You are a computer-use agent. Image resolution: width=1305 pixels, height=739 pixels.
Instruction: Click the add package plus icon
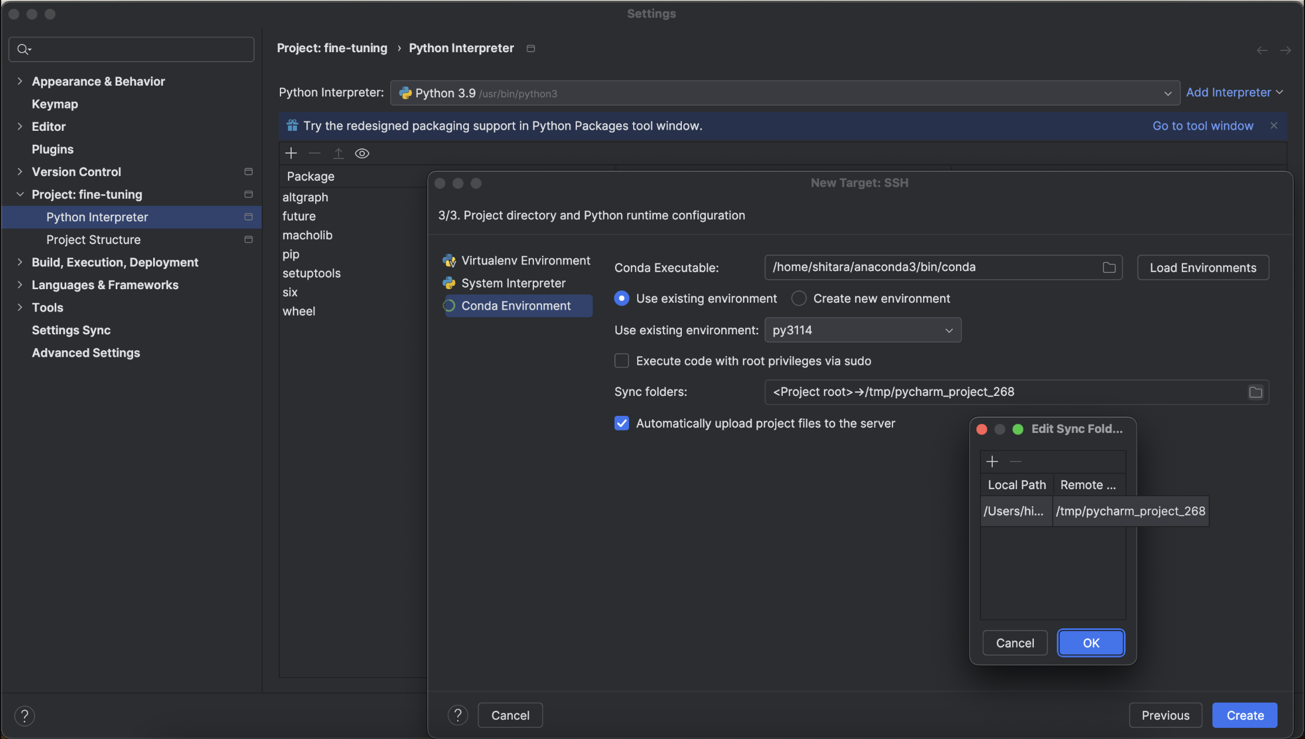pos(291,153)
